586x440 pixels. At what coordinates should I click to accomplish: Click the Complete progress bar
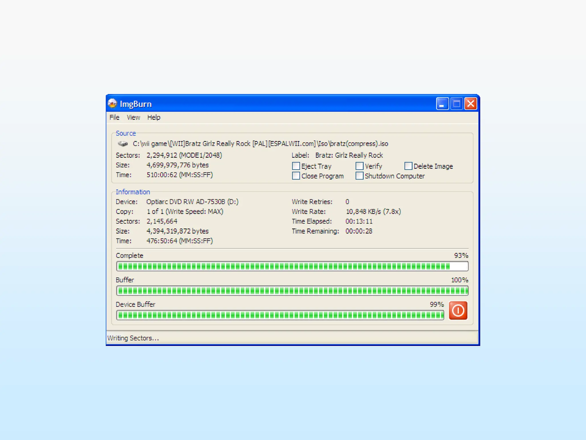[x=292, y=266]
